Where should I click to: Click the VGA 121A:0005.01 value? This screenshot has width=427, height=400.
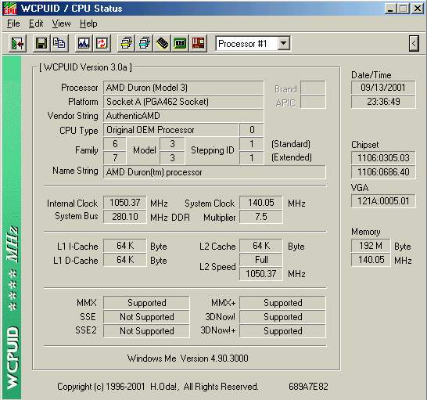tap(383, 201)
